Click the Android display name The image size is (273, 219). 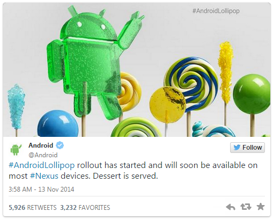click(41, 145)
